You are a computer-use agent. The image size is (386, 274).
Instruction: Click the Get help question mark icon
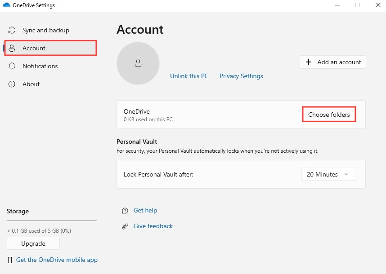click(125, 210)
